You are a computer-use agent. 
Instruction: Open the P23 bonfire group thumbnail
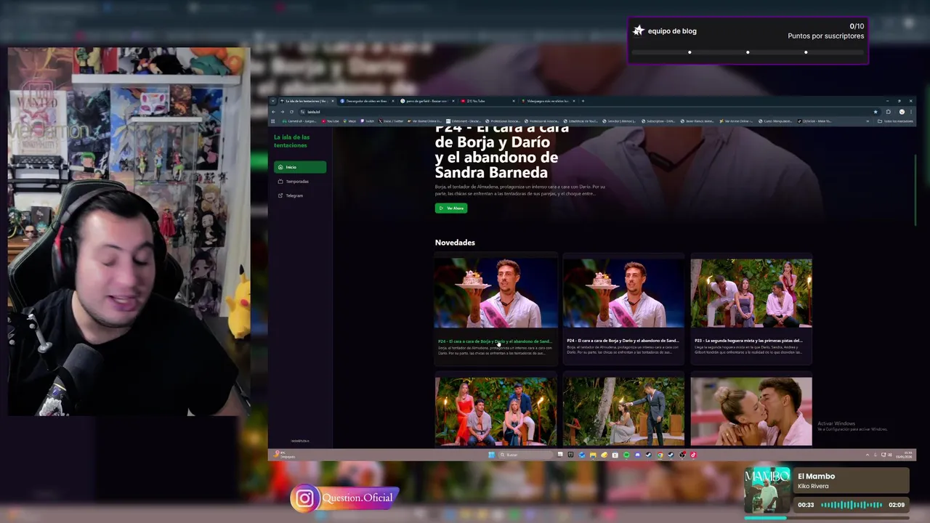click(751, 293)
